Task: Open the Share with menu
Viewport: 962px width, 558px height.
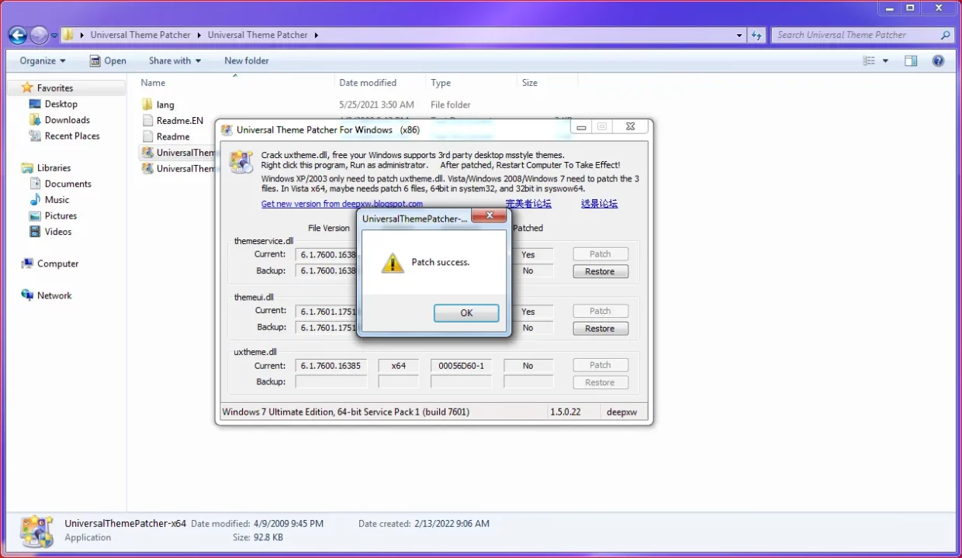Action: coord(175,60)
